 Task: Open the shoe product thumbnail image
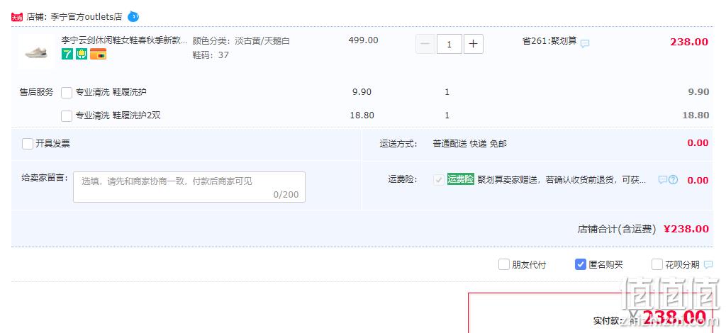tap(36, 51)
